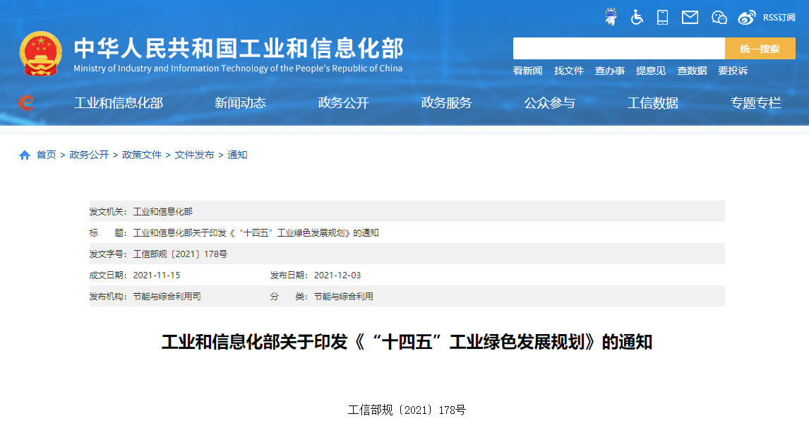Click the mobile phone version icon
This screenshot has height=433, width=809.
(x=662, y=17)
